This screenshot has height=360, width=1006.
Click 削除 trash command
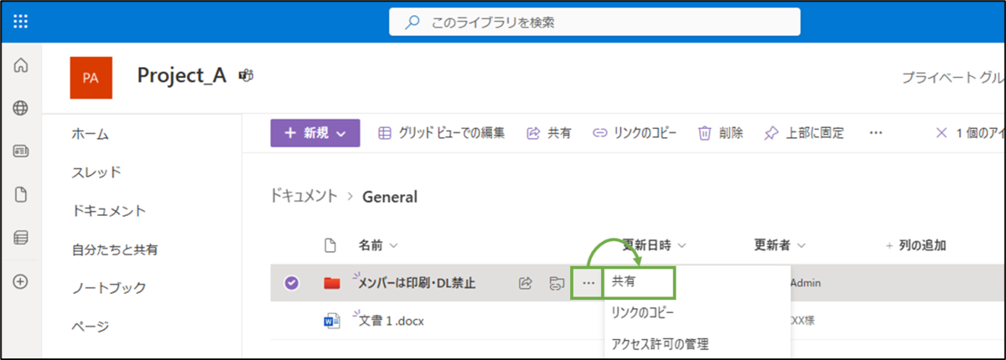[x=721, y=133]
